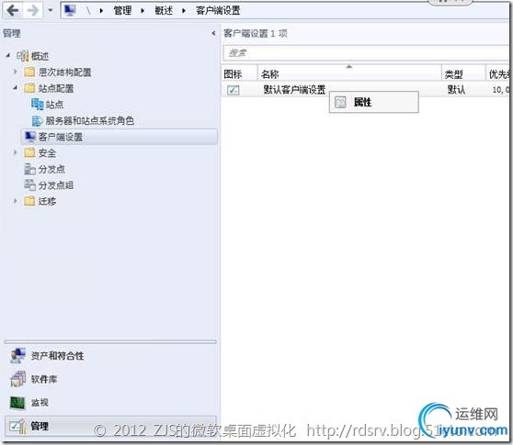Click the 软件库 workspace icon
The width and height of the screenshot is (513, 445).
pos(17,379)
